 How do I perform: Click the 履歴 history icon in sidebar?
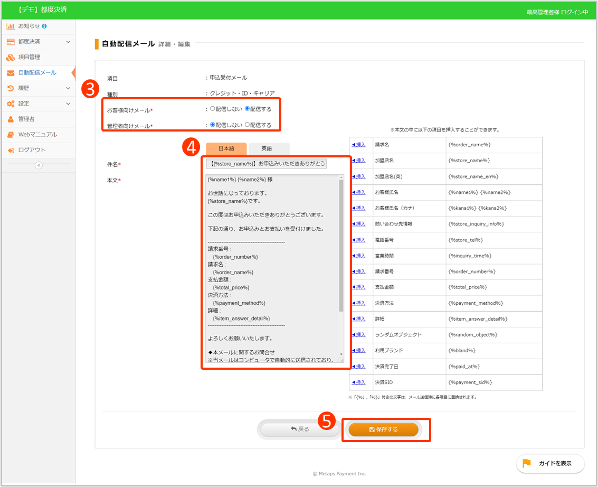click(11, 88)
